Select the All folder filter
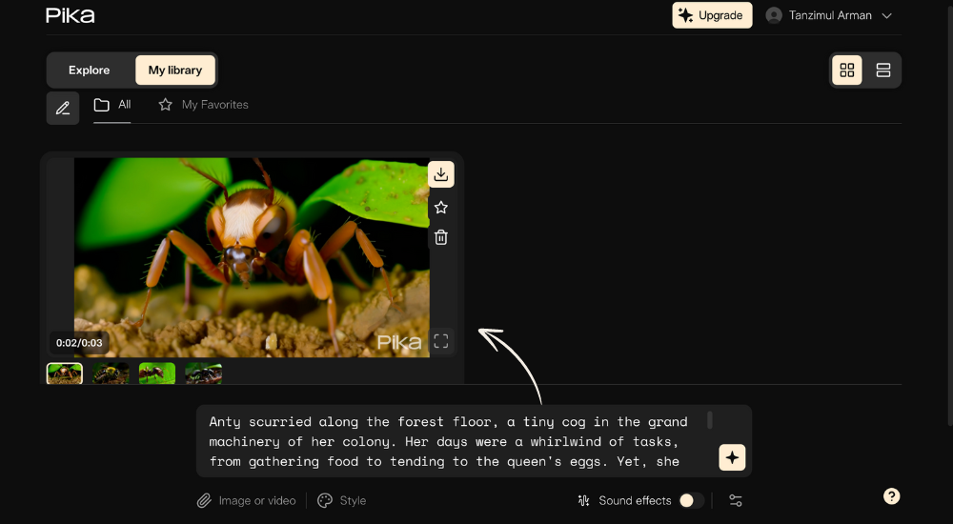Screen dimensions: 953x524 point(112,105)
